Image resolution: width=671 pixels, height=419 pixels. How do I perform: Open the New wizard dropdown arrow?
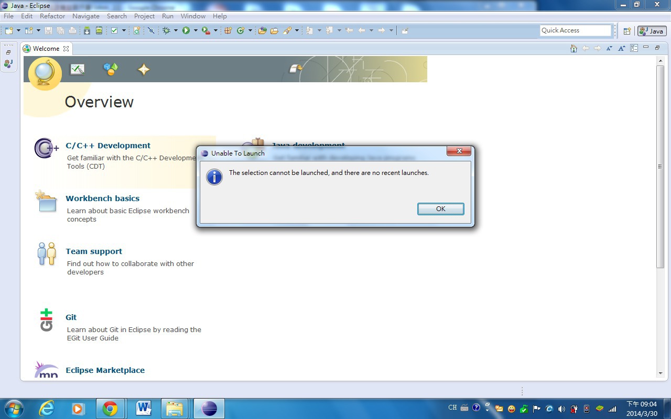(x=18, y=30)
